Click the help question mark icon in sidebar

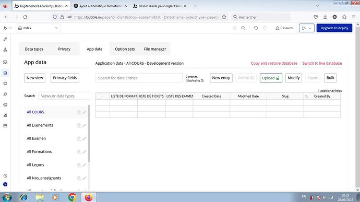[5, 176]
